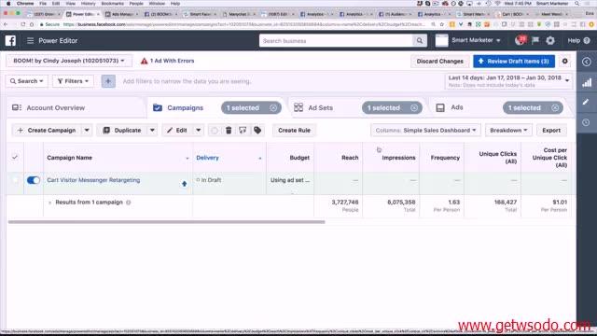Open the Duplicate dropdown arrow
597x336 pixels.
[152, 131]
